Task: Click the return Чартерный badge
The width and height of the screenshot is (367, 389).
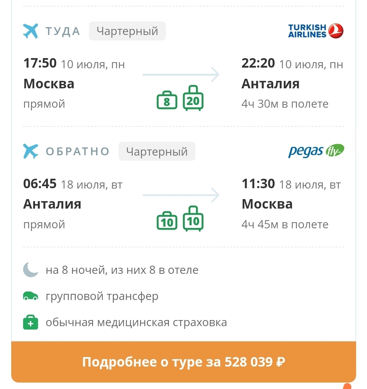Action: [157, 151]
